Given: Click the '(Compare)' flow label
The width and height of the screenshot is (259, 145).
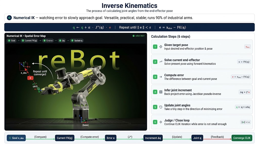Looking at the screenshot, I should [40, 137].
